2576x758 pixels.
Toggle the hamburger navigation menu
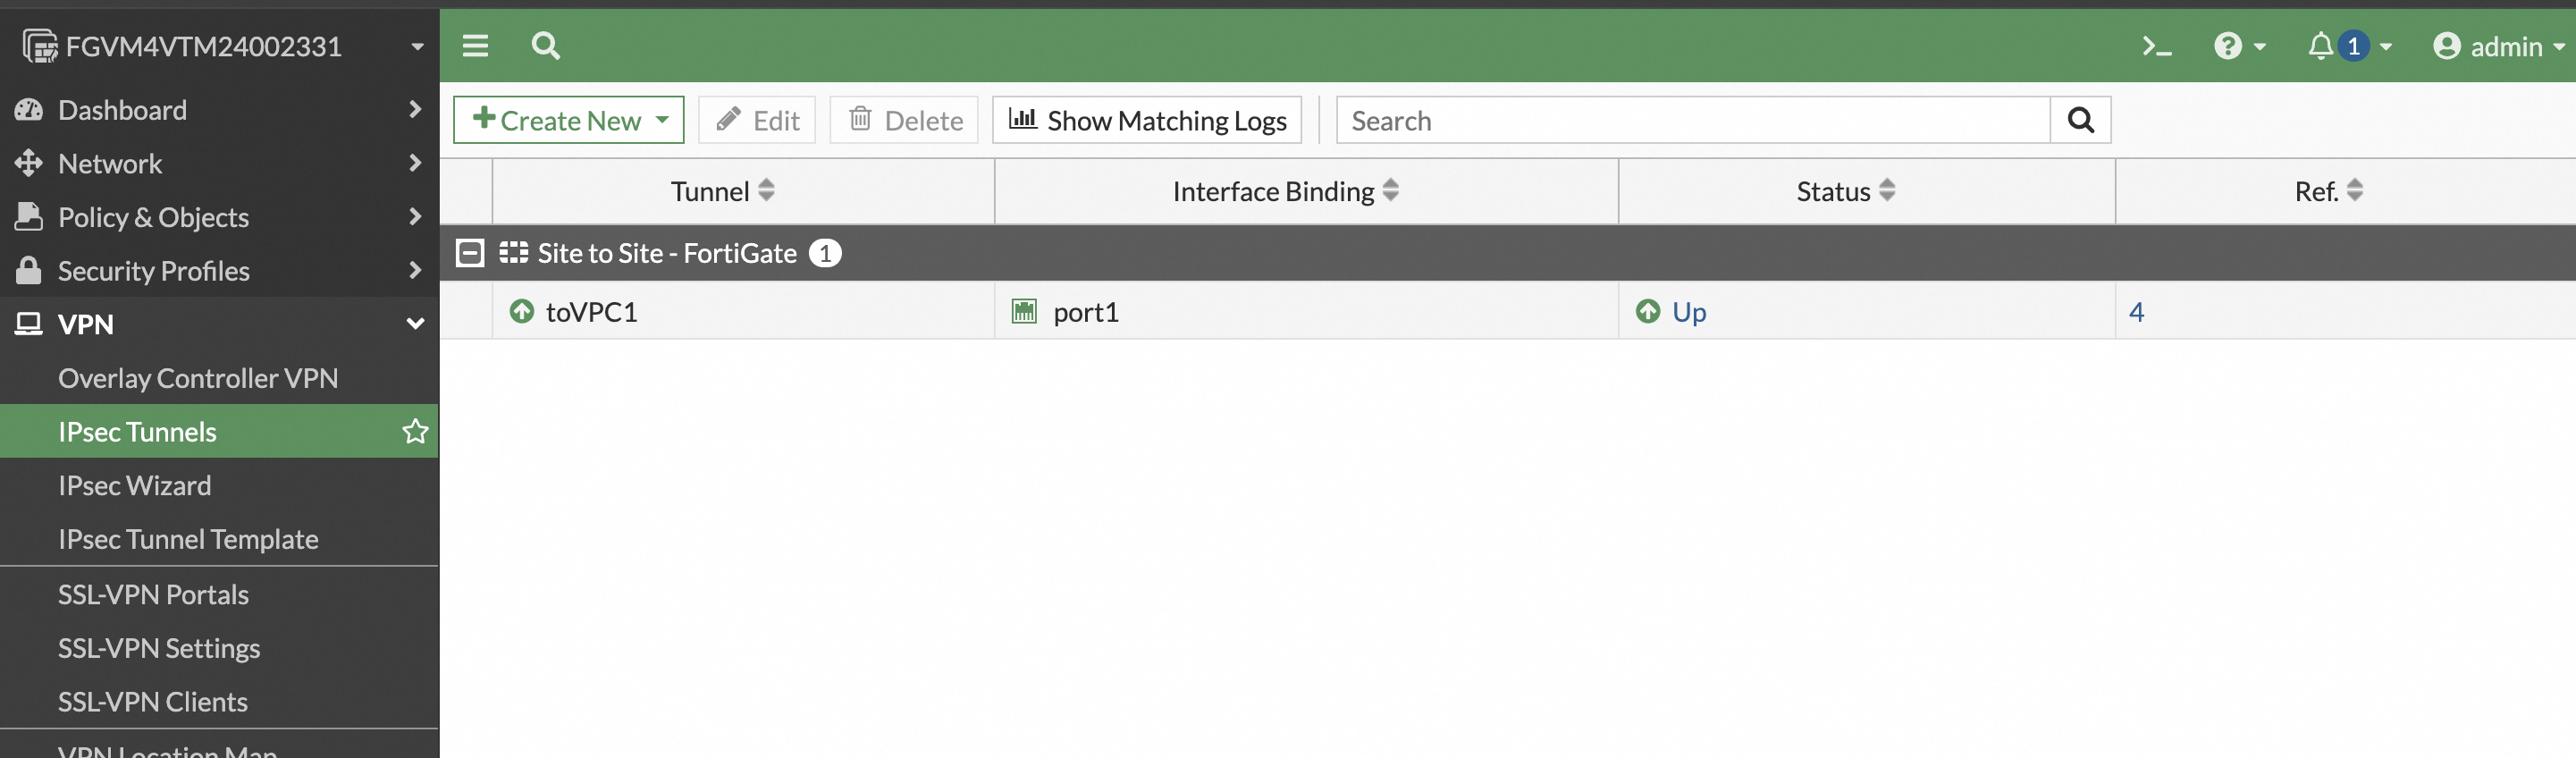[x=475, y=46]
